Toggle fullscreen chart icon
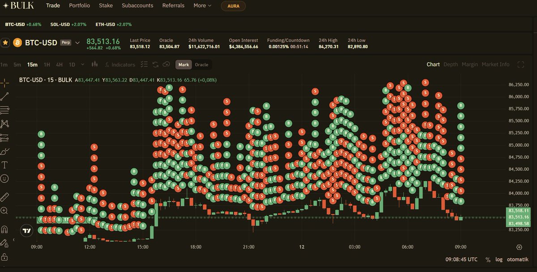 (x=520, y=64)
